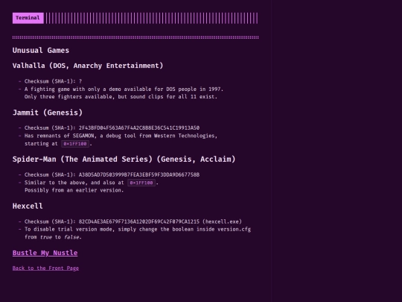Screen dimensions: 402x302
Task: Click the Terminal badge in the header
Action: (x=28, y=18)
